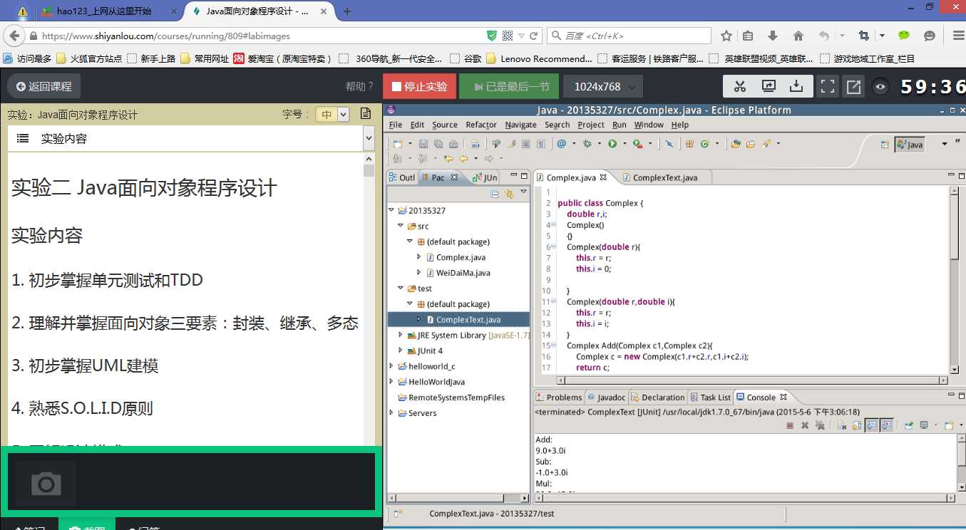966x530 pixels.
Task: Click Eclipse Debug bug icon
Action: point(587,143)
